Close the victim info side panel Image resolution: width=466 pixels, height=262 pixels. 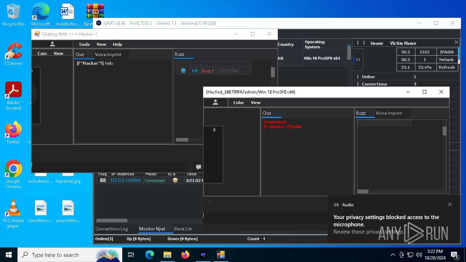[456, 42]
